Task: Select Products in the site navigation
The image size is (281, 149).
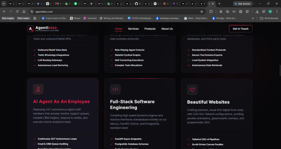Action: tap(150, 29)
